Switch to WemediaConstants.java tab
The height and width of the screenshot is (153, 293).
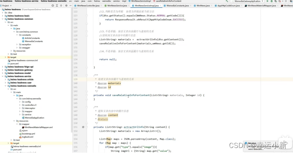tap(178, 6)
